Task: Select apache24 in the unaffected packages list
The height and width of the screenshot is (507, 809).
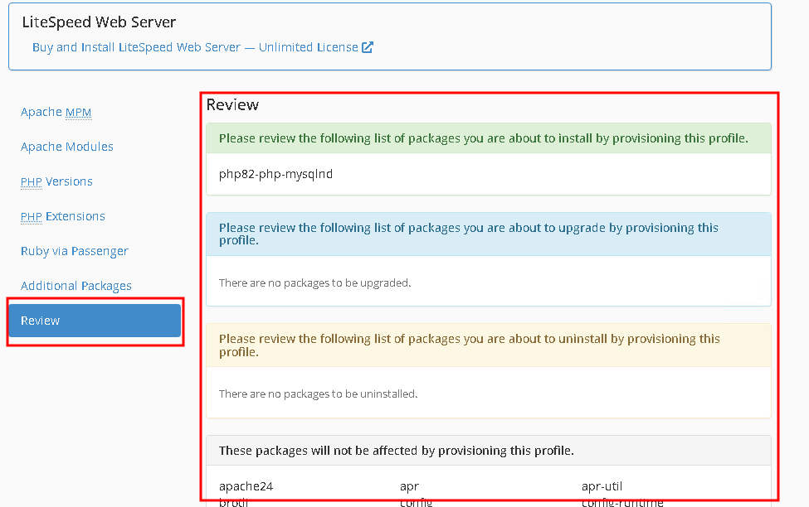Action: (246, 486)
